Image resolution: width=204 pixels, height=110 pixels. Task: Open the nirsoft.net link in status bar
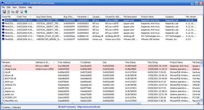tap(89, 107)
